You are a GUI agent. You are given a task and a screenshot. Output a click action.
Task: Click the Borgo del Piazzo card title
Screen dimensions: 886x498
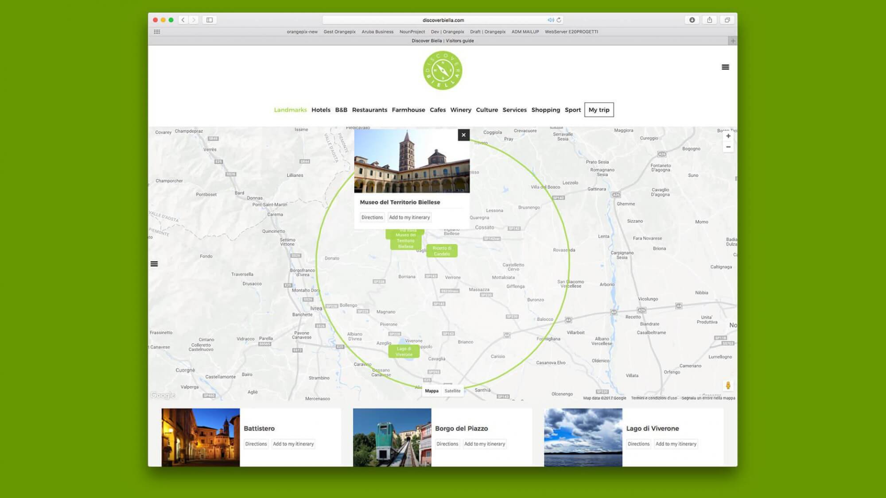click(x=461, y=429)
